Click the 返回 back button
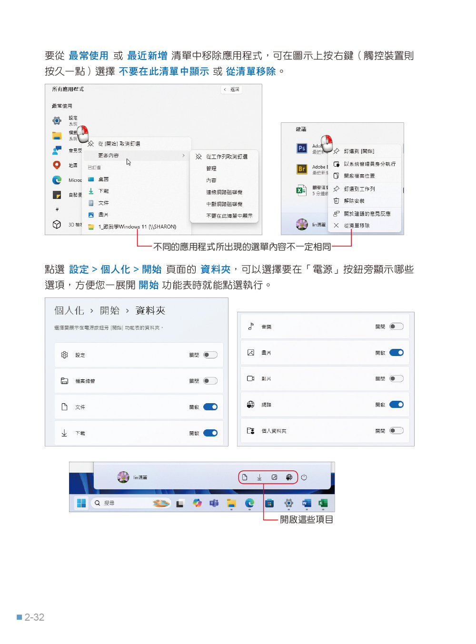 [232, 89]
